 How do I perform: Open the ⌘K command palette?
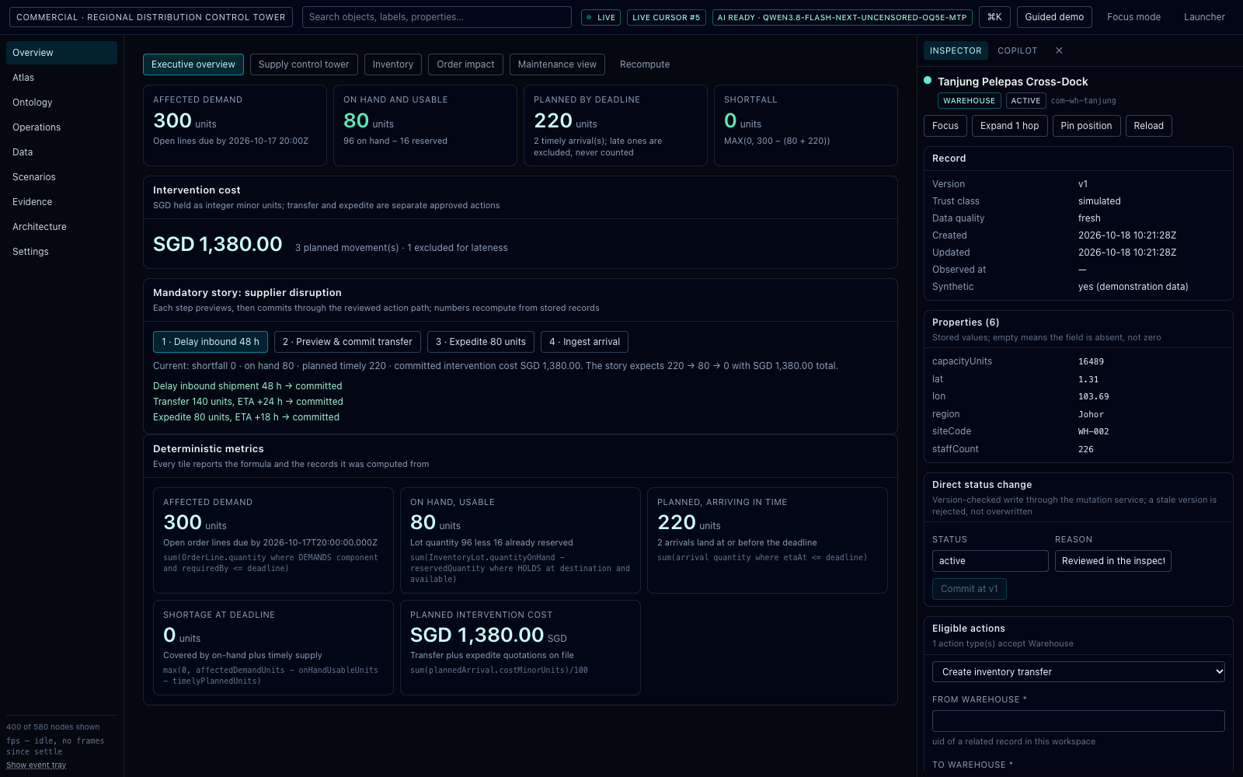(x=994, y=17)
